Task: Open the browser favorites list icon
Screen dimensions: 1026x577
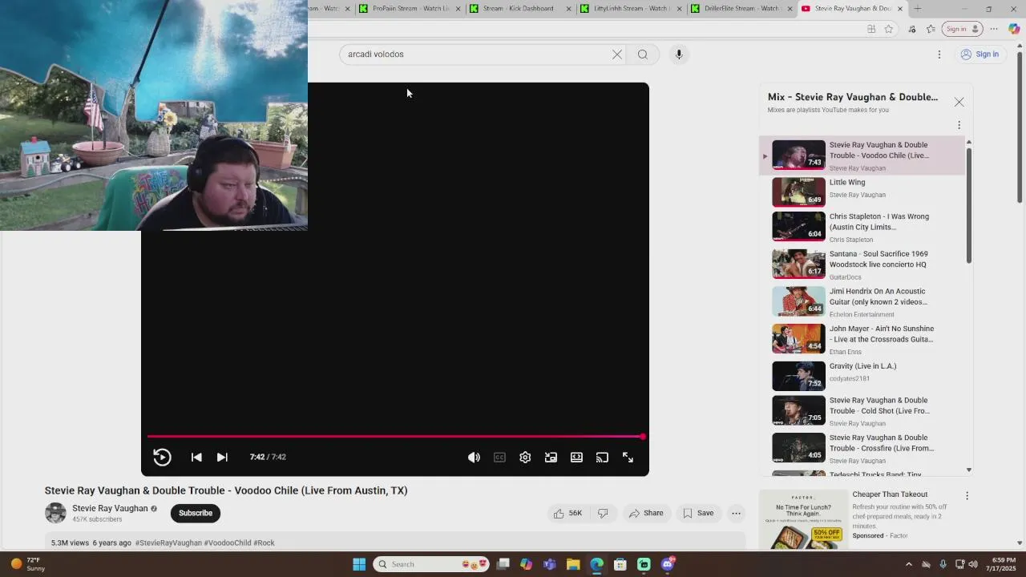Action: tap(931, 29)
